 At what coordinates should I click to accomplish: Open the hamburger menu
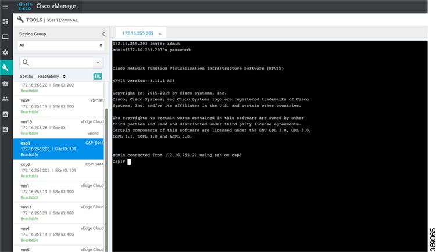pos(5,6)
